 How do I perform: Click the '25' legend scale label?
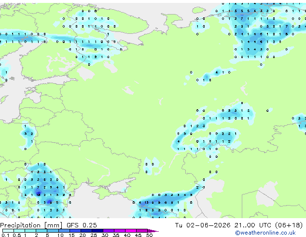(x=94, y=235)
